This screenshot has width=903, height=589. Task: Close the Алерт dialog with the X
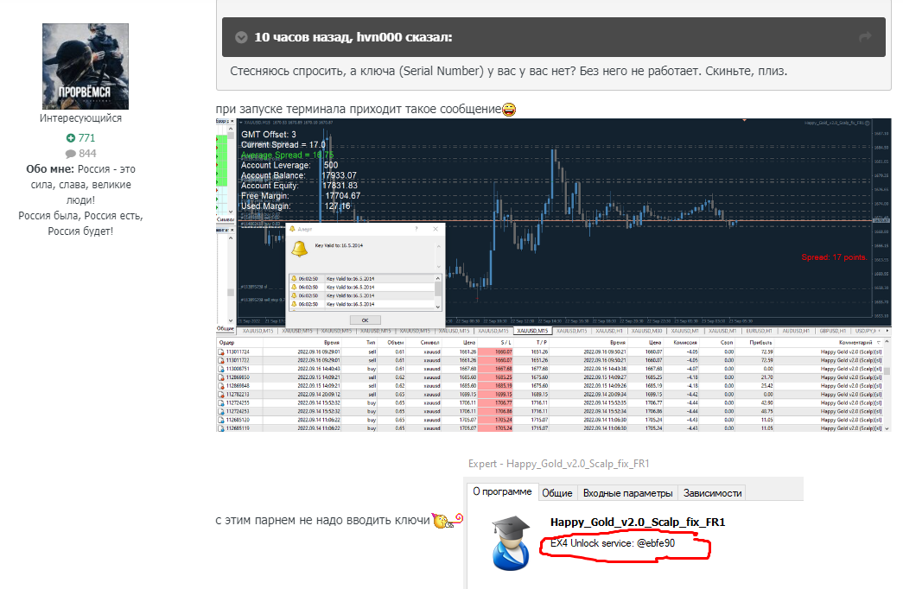coord(436,229)
